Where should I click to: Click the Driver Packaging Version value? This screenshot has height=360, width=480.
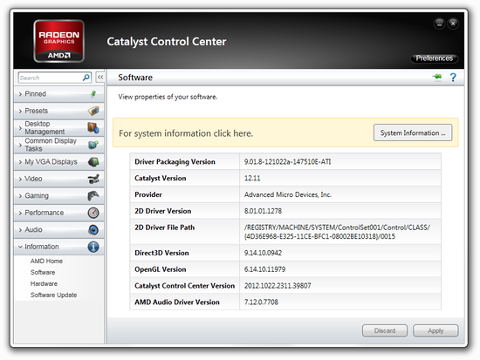click(287, 161)
